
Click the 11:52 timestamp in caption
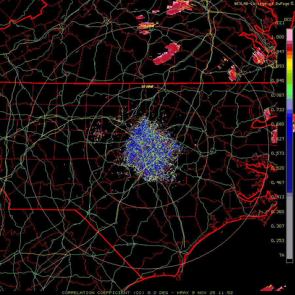pos(226,293)
